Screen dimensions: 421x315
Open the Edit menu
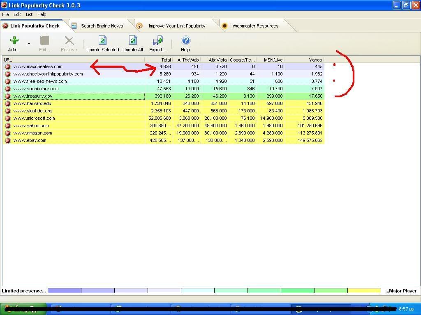click(17, 14)
